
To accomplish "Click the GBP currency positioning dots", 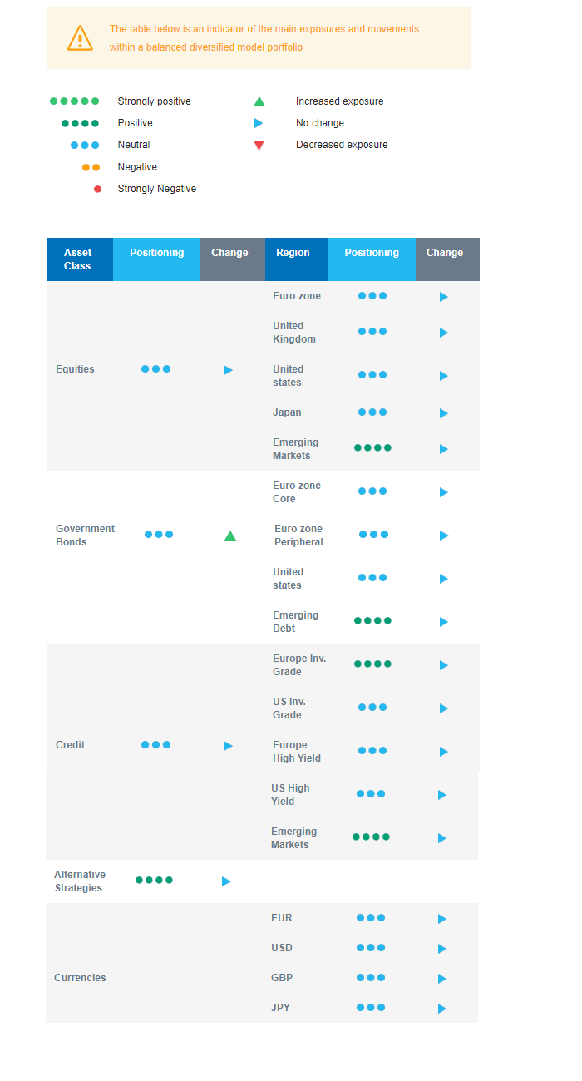I will tap(371, 978).
